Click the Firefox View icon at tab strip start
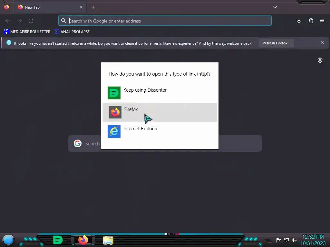This screenshot has height=247, width=330. pos(6,7)
